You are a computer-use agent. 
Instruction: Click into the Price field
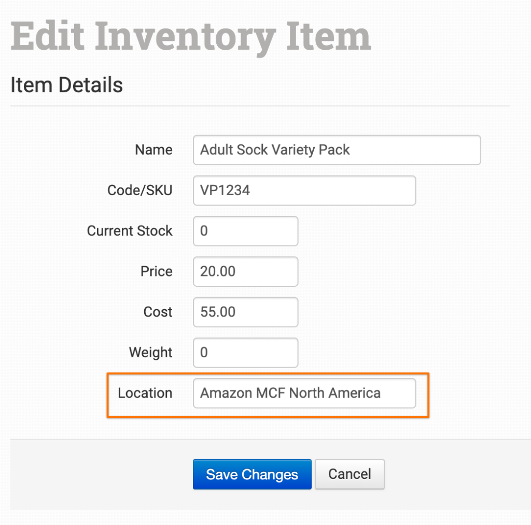245,271
